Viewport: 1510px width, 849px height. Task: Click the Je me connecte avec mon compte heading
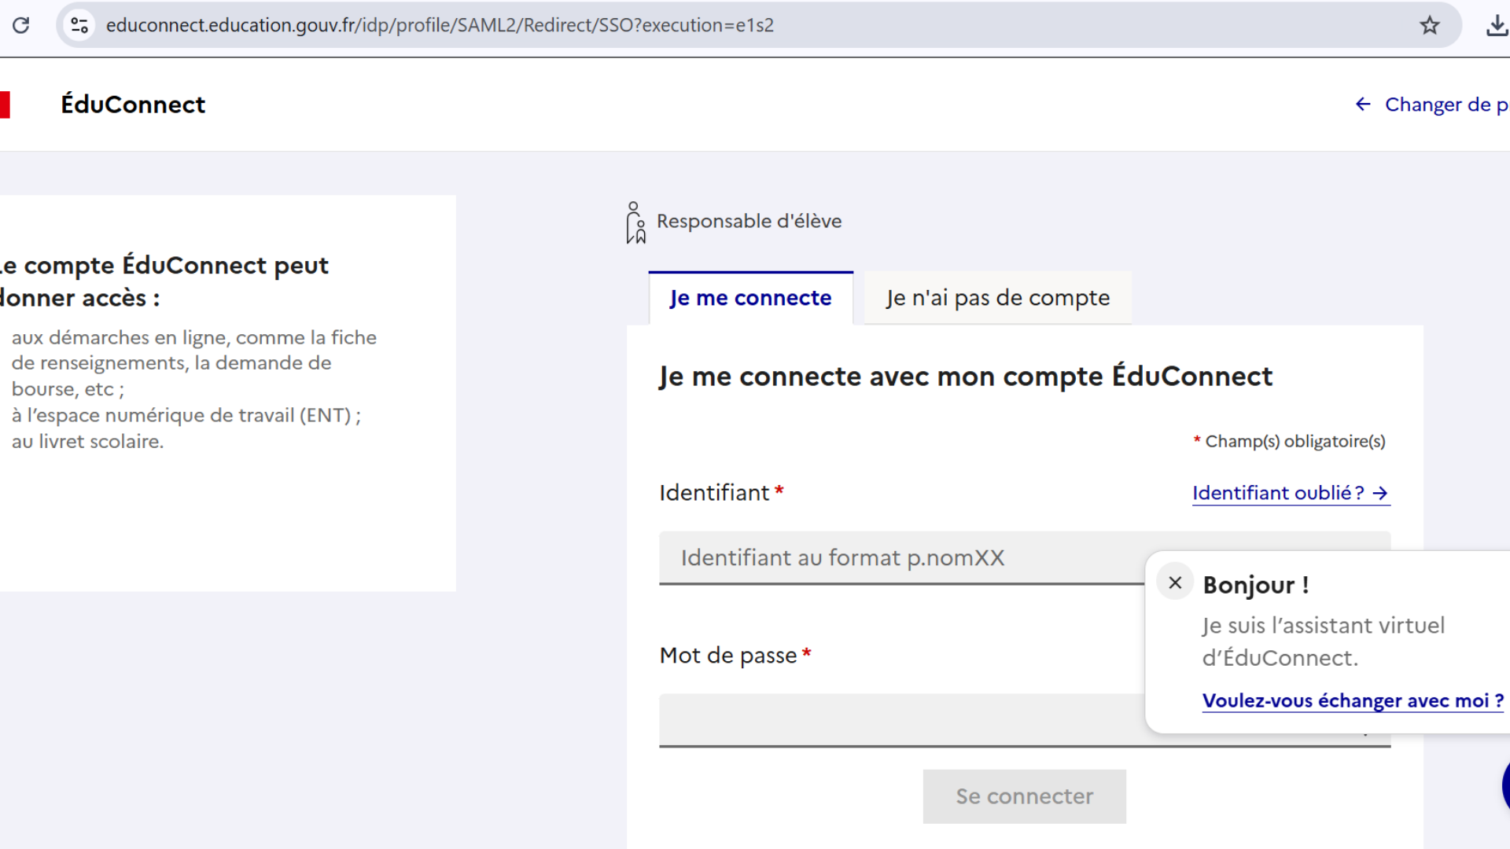coord(965,377)
